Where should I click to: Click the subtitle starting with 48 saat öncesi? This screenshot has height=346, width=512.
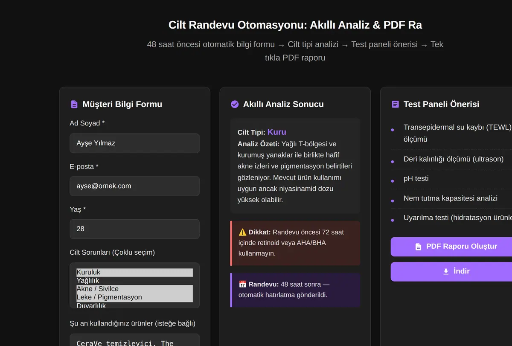point(295,51)
